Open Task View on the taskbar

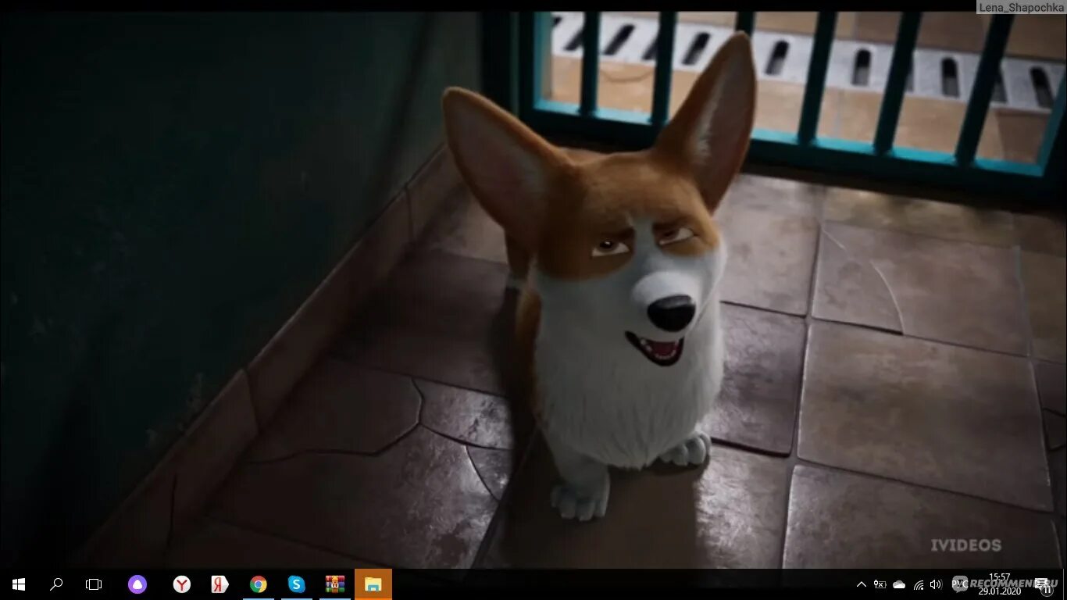click(94, 584)
